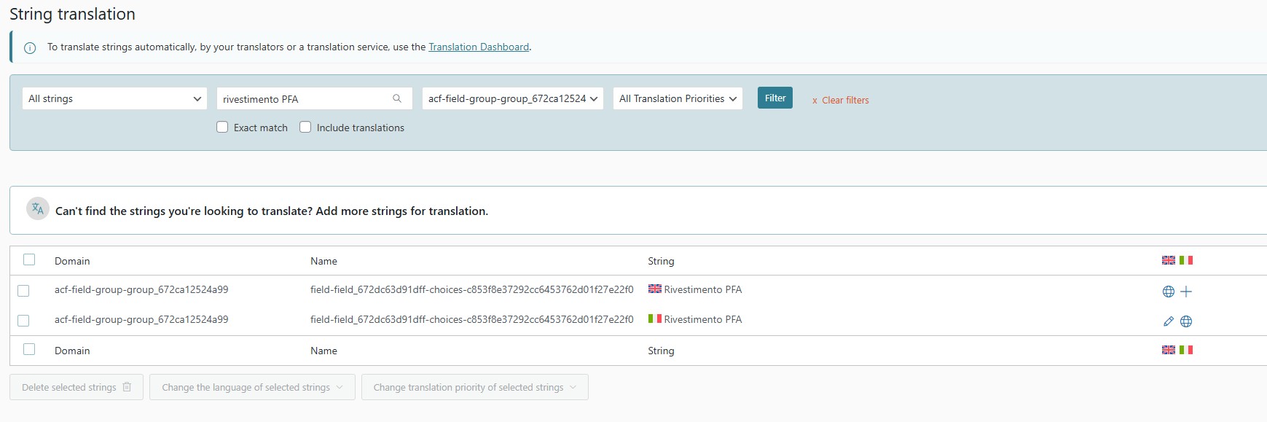
Task: Select all strings via header checkbox
Action: [29, 259]
